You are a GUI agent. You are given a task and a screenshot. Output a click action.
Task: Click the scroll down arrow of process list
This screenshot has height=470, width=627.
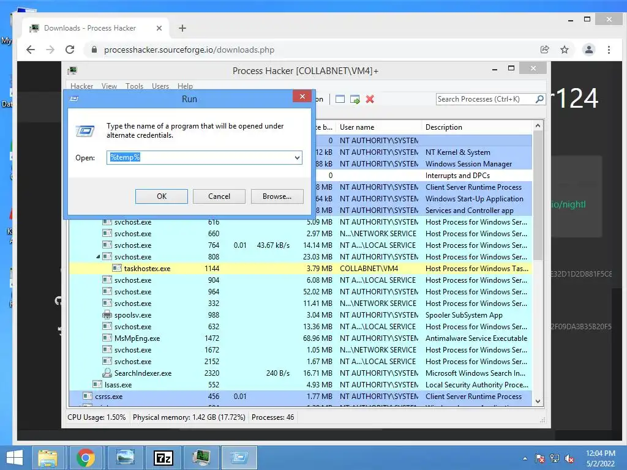538,401
